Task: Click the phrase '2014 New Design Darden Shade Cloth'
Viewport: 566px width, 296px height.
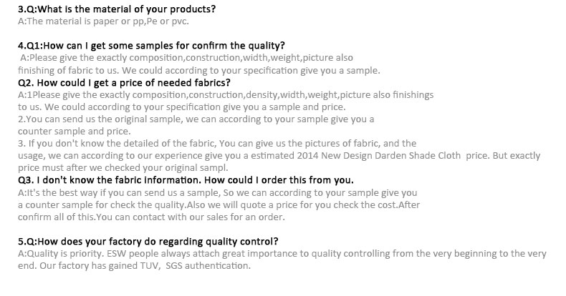Action: [379, 156]
